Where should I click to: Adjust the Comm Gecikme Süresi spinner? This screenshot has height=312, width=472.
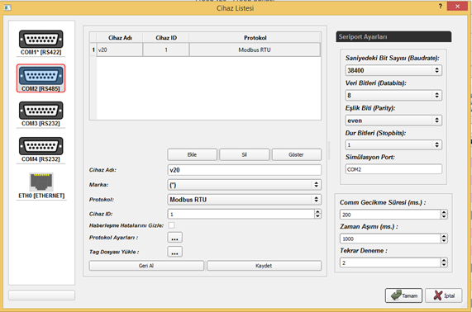[444, 215]
